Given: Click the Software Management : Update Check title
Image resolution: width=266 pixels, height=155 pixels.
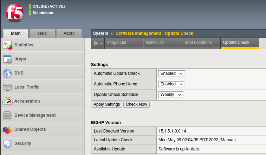Looking at the screenshot, I should point(154,33).
